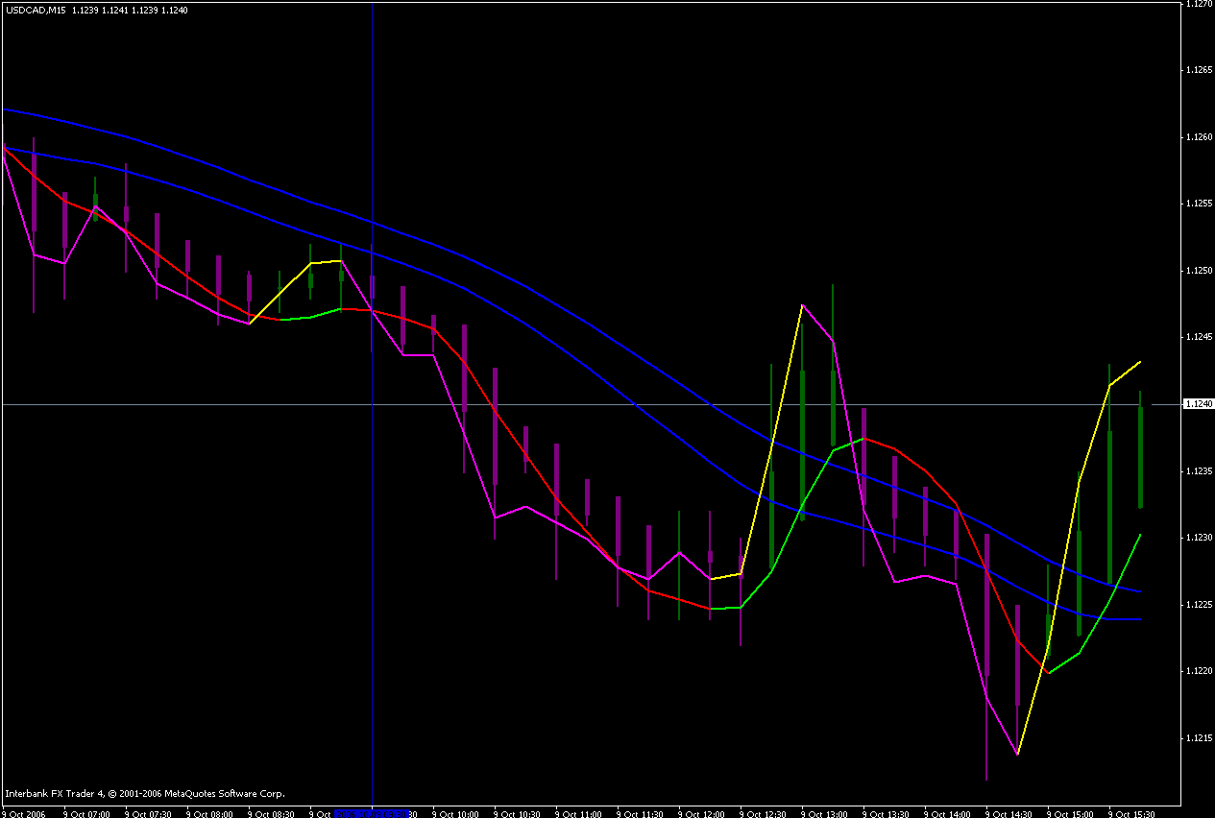Click the highlighted 1.1240 current price marker
Viewport: 1215px width, 818px height.
(1198, 404)
